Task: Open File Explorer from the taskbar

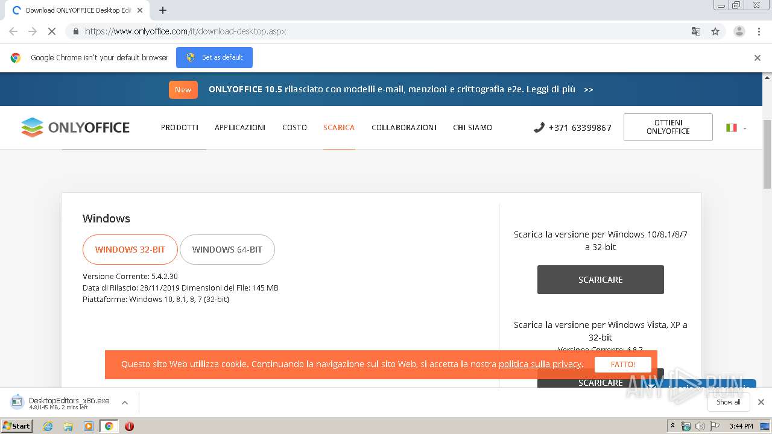Action: [x=68, y=426]
